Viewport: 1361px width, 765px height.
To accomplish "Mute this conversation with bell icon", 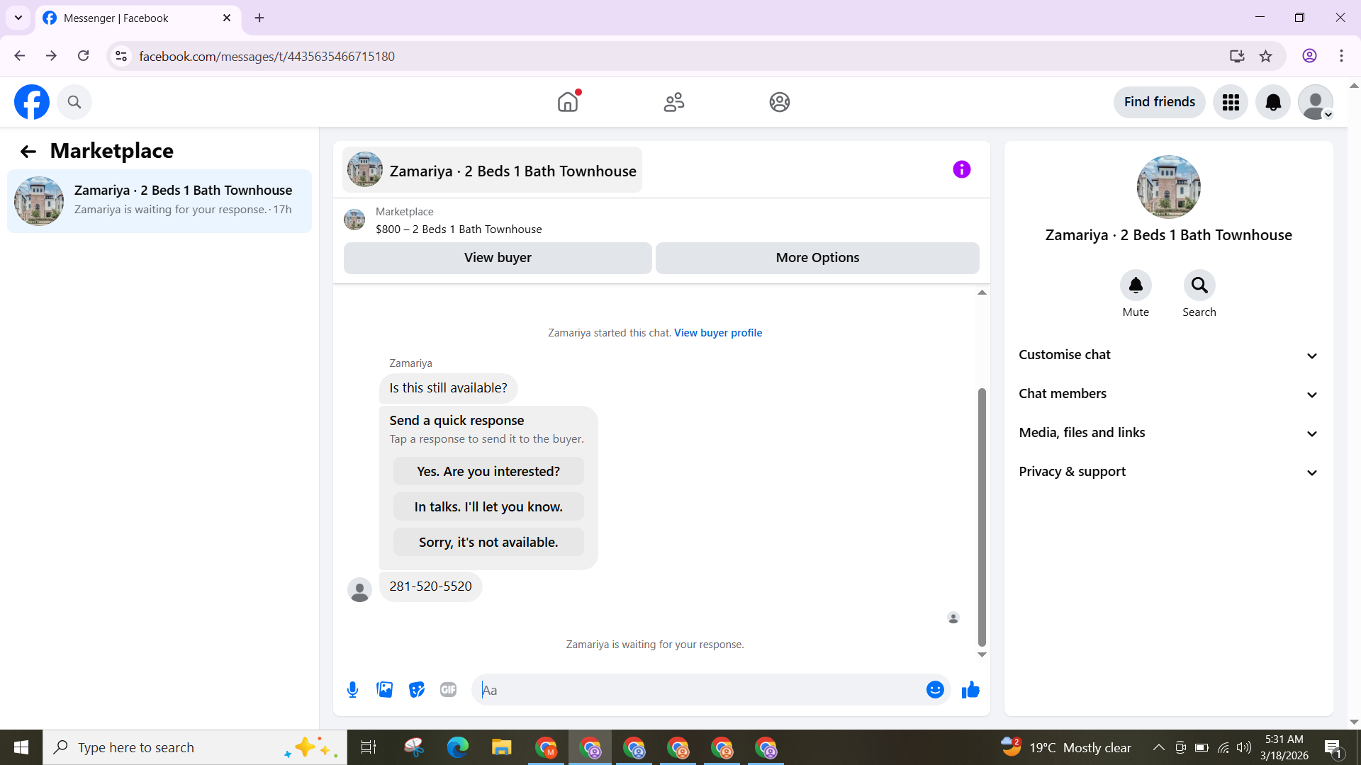I will [1136, 285].
